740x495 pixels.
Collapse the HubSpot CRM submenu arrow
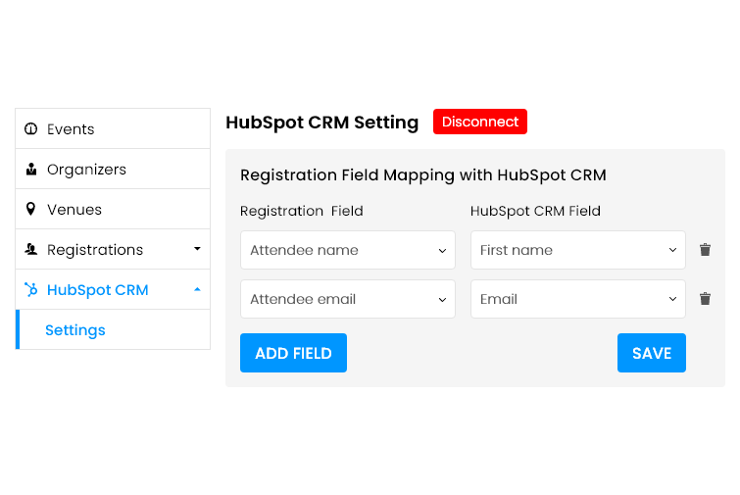197,289
